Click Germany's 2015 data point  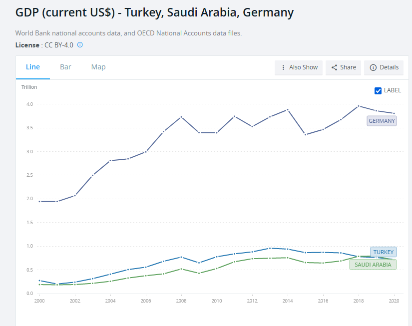pyautogui.click(x=305, y=134)
